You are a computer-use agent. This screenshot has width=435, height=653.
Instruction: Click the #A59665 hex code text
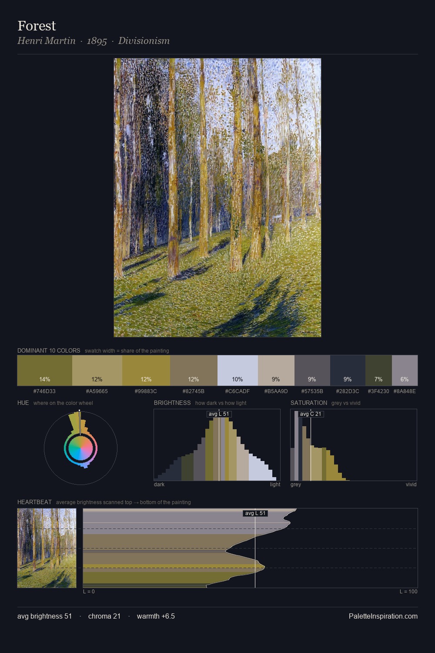pos(97,391)
